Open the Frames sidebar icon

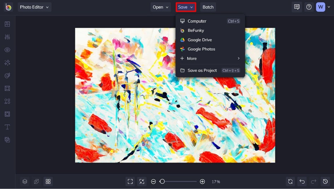7,88
